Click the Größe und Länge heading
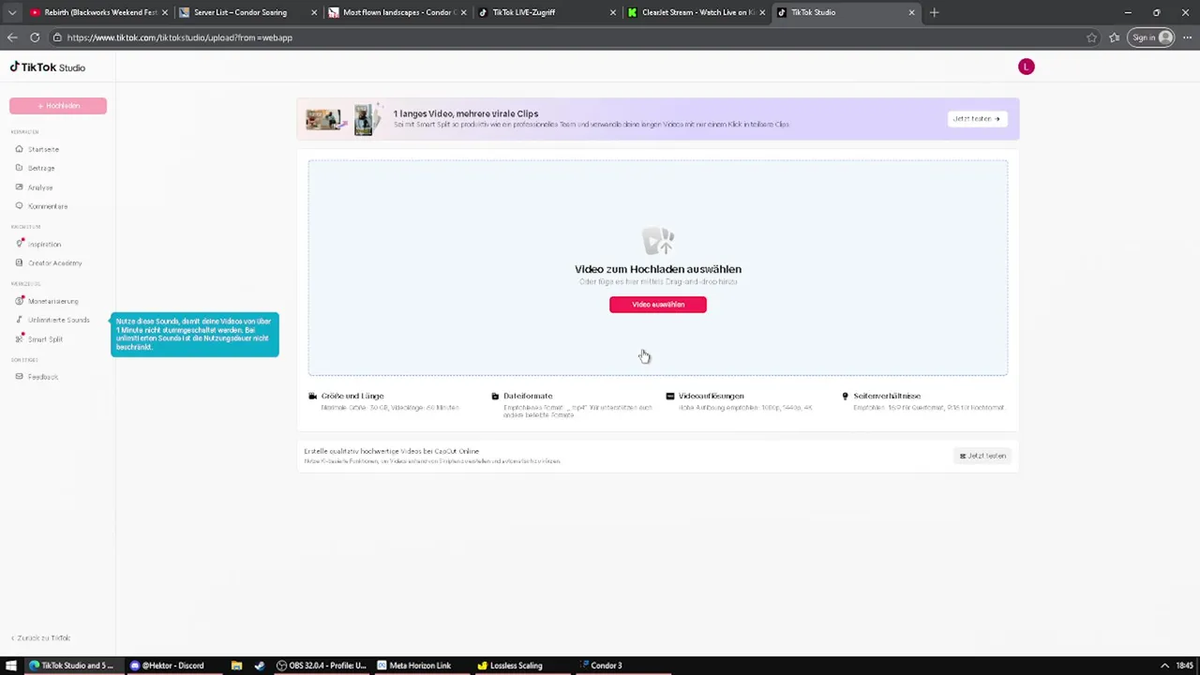 pyautogui.click(x=352, y=396)
